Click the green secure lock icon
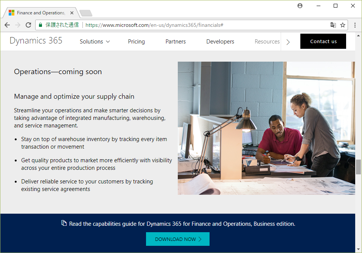 coord(40,25)
